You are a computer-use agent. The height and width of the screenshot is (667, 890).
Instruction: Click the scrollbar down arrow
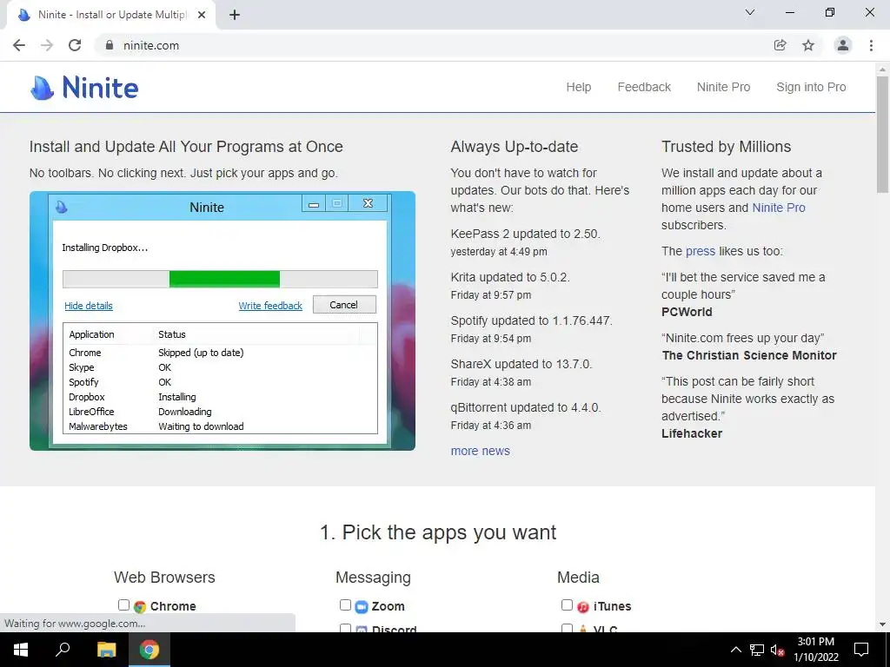click(x=882, y=625)
